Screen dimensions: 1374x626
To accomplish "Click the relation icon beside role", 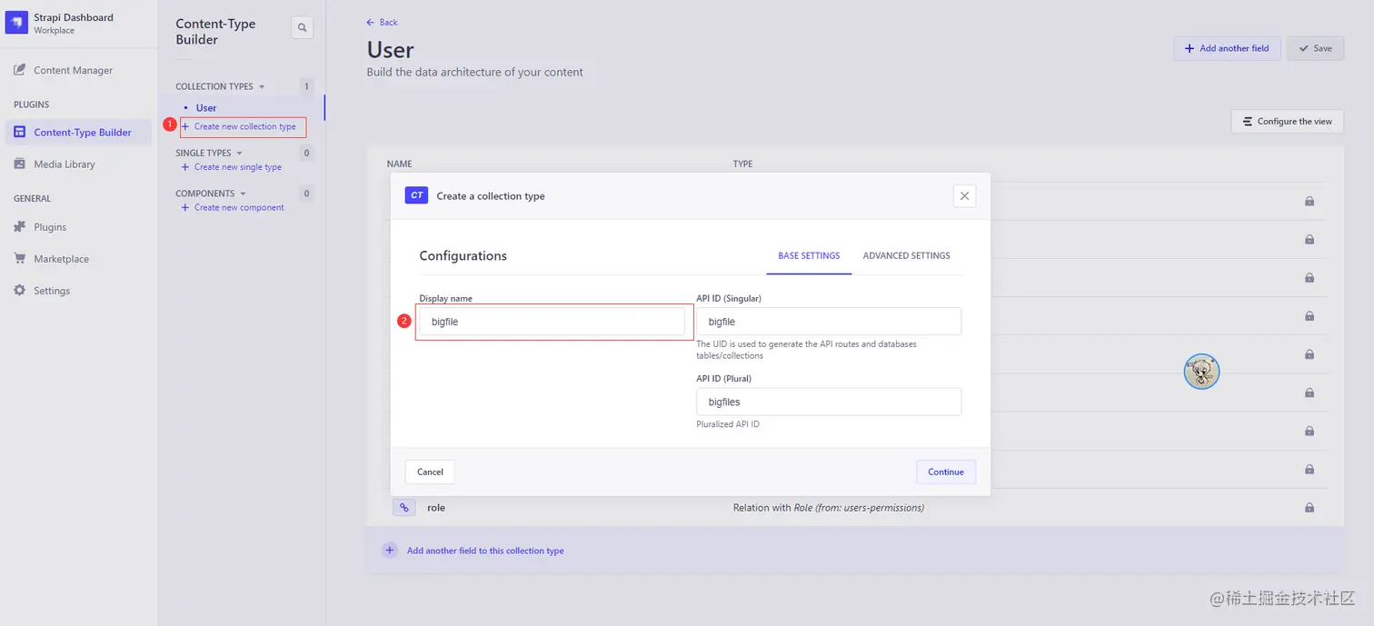I will 404,508.
